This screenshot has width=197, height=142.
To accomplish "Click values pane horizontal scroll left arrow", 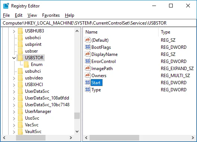I will tap(86, 138).
